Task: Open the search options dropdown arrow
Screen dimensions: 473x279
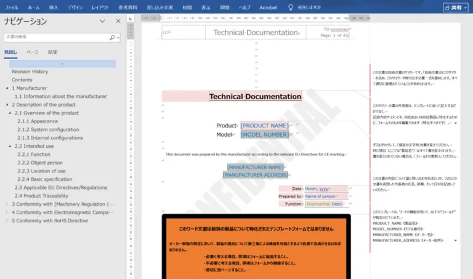Action: click(118, 38)
